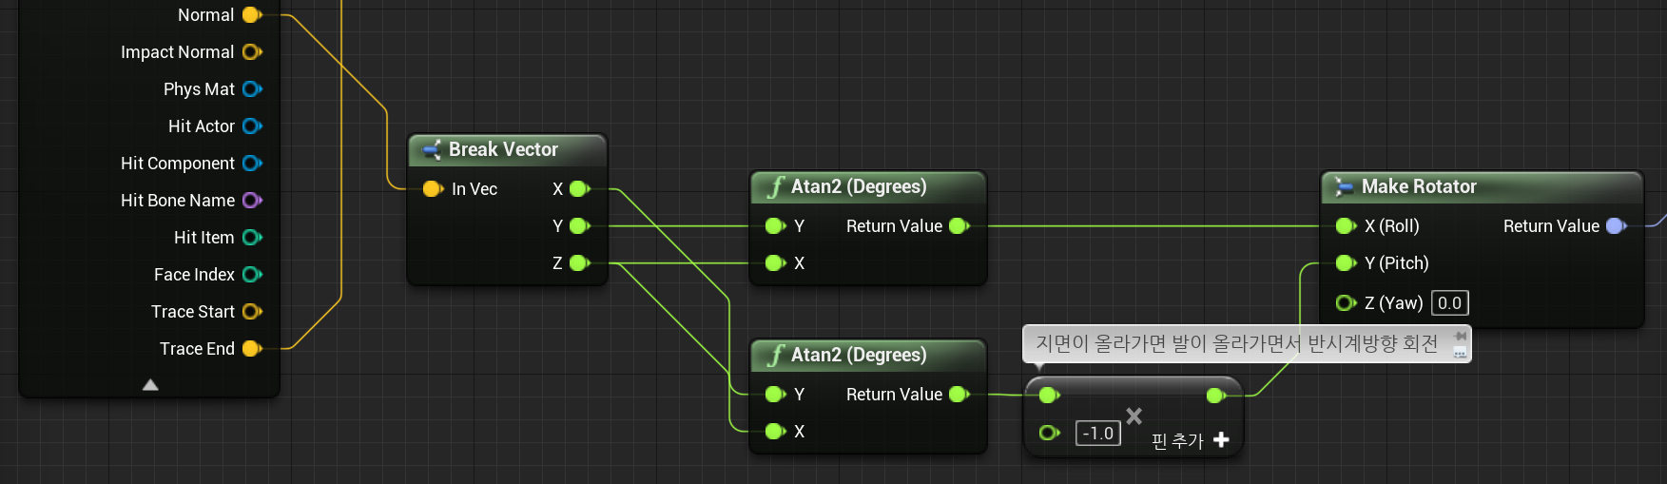Image resolution: width=1667 pixels, height=484 pixels.
Task: Select the lower Atan2 (Degrees) node title
Action: click(859, 355)
